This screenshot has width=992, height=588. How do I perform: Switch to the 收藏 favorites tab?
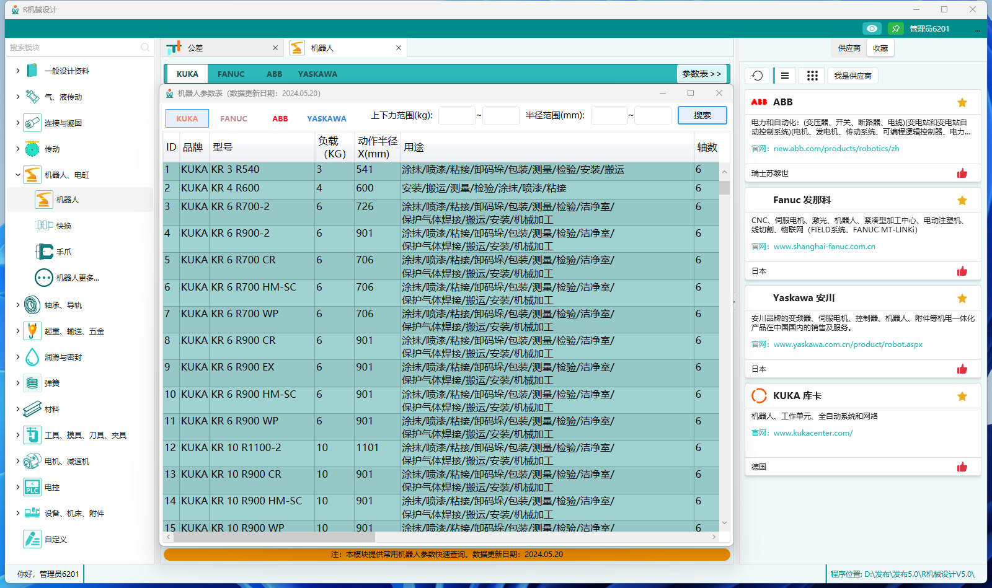[x=880, y=48]
